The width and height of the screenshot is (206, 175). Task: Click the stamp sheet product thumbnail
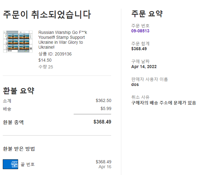[x=18, y=42]
